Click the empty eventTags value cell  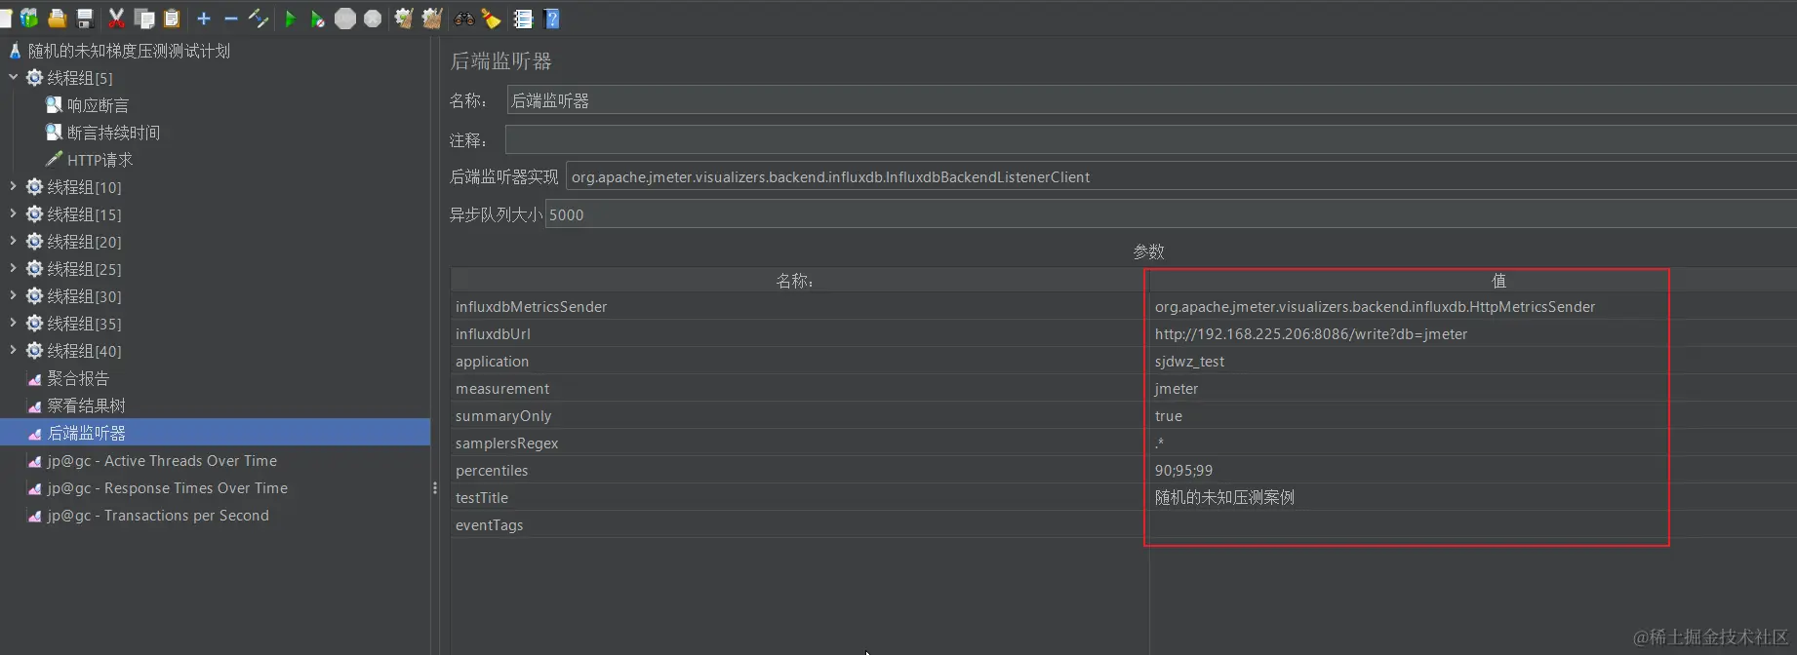tap(1473, 524)
